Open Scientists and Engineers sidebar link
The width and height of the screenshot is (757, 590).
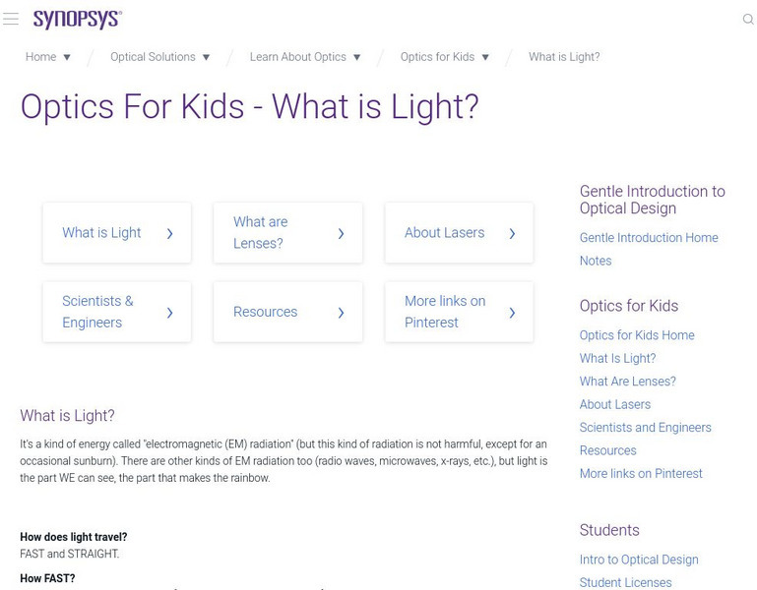[645, 428]
